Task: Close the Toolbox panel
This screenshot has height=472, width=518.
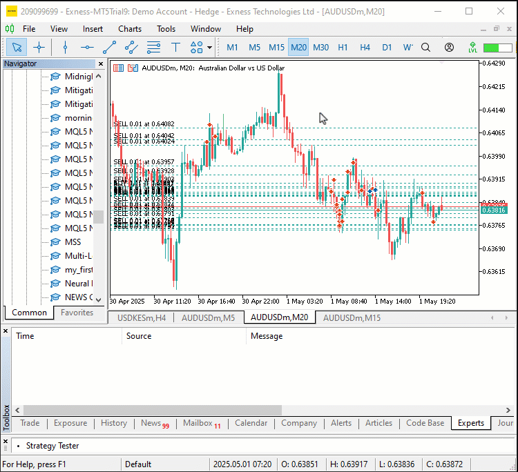Action: (6, 331)
